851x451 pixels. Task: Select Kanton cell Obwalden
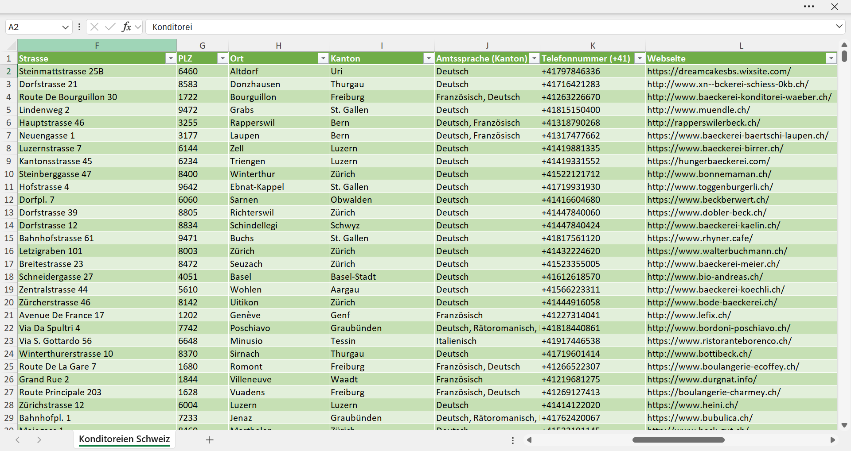coord(382,200)
